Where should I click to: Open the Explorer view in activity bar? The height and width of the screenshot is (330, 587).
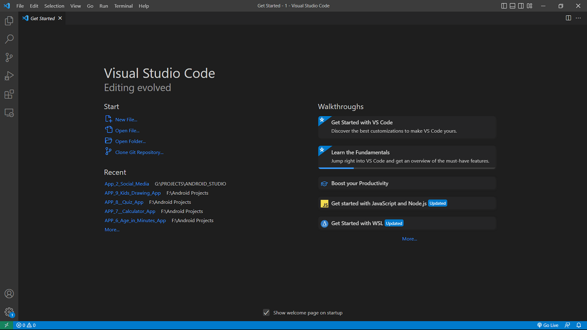[9, 21]
